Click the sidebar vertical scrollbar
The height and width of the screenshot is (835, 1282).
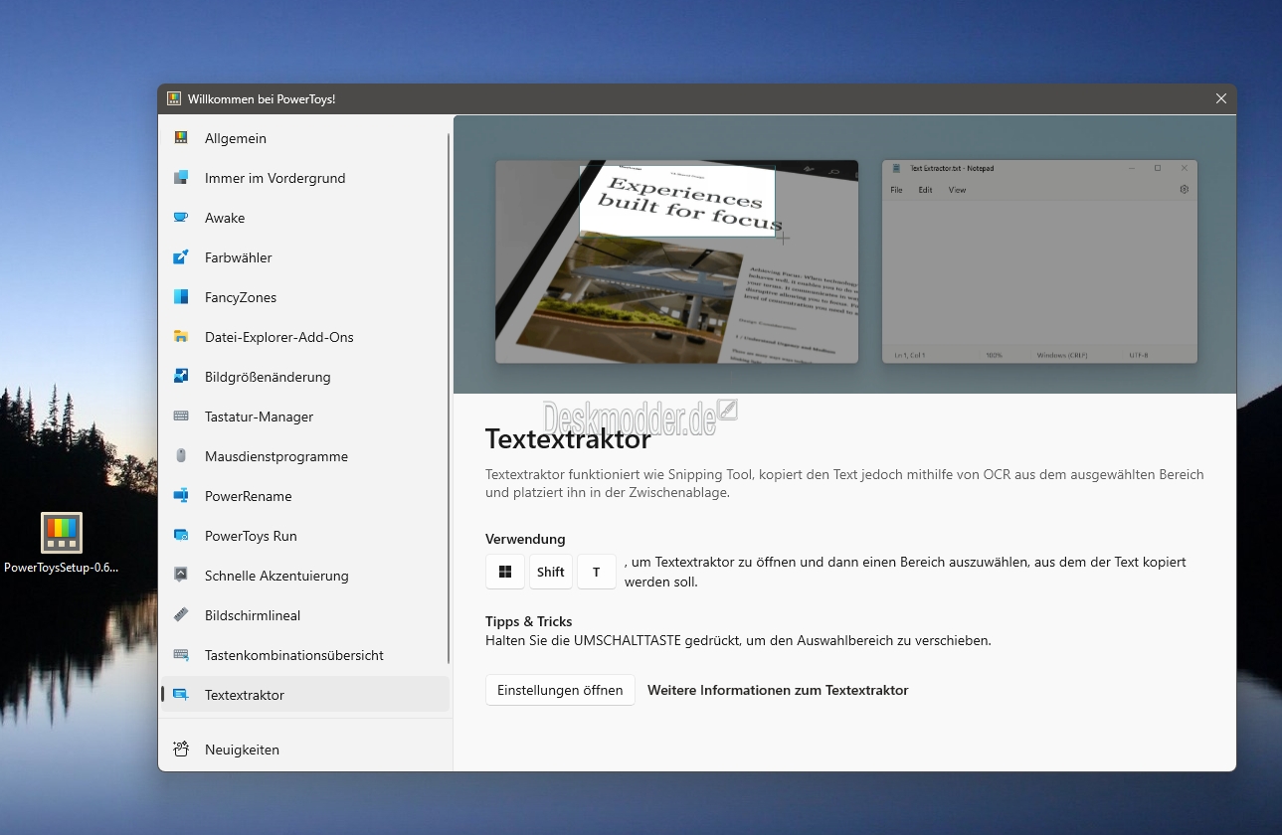[x=450, y=398]
